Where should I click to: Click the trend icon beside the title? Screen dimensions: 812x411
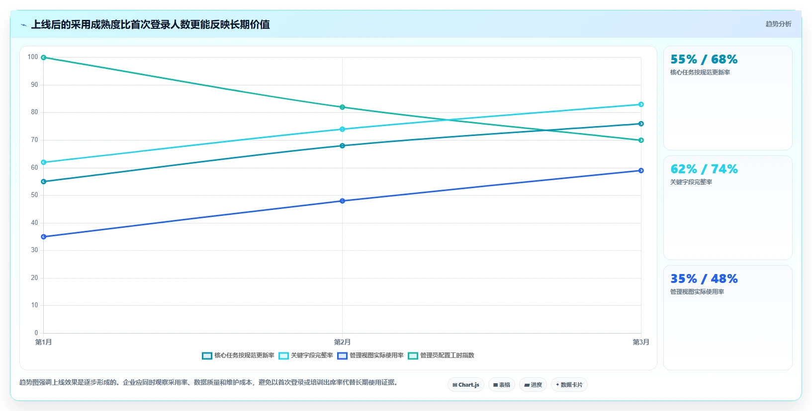point(23,25)
